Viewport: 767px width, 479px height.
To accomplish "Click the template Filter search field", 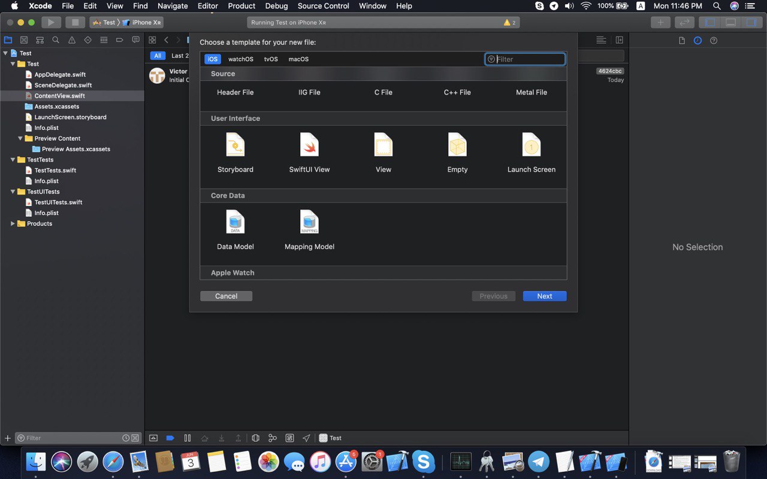I will point(525,59).
